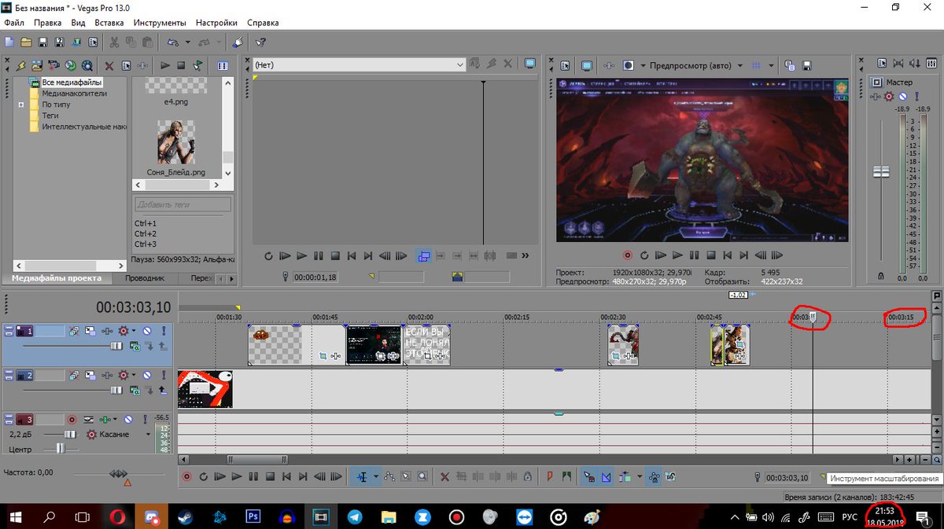Open 'Вставка' menu
The height and width of the screenshot is (529, 944).
click(109, 23)
